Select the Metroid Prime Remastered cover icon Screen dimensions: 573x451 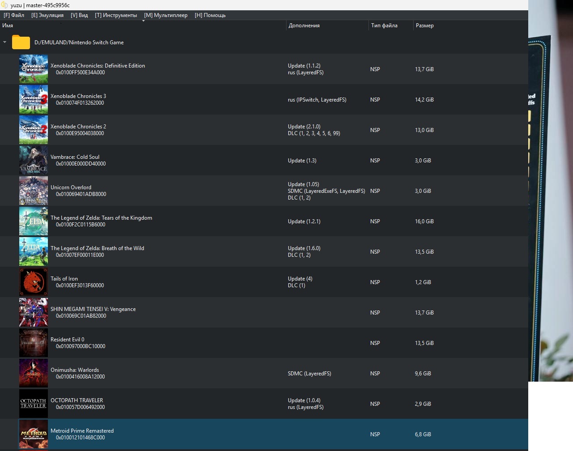[x=34, y=434]
